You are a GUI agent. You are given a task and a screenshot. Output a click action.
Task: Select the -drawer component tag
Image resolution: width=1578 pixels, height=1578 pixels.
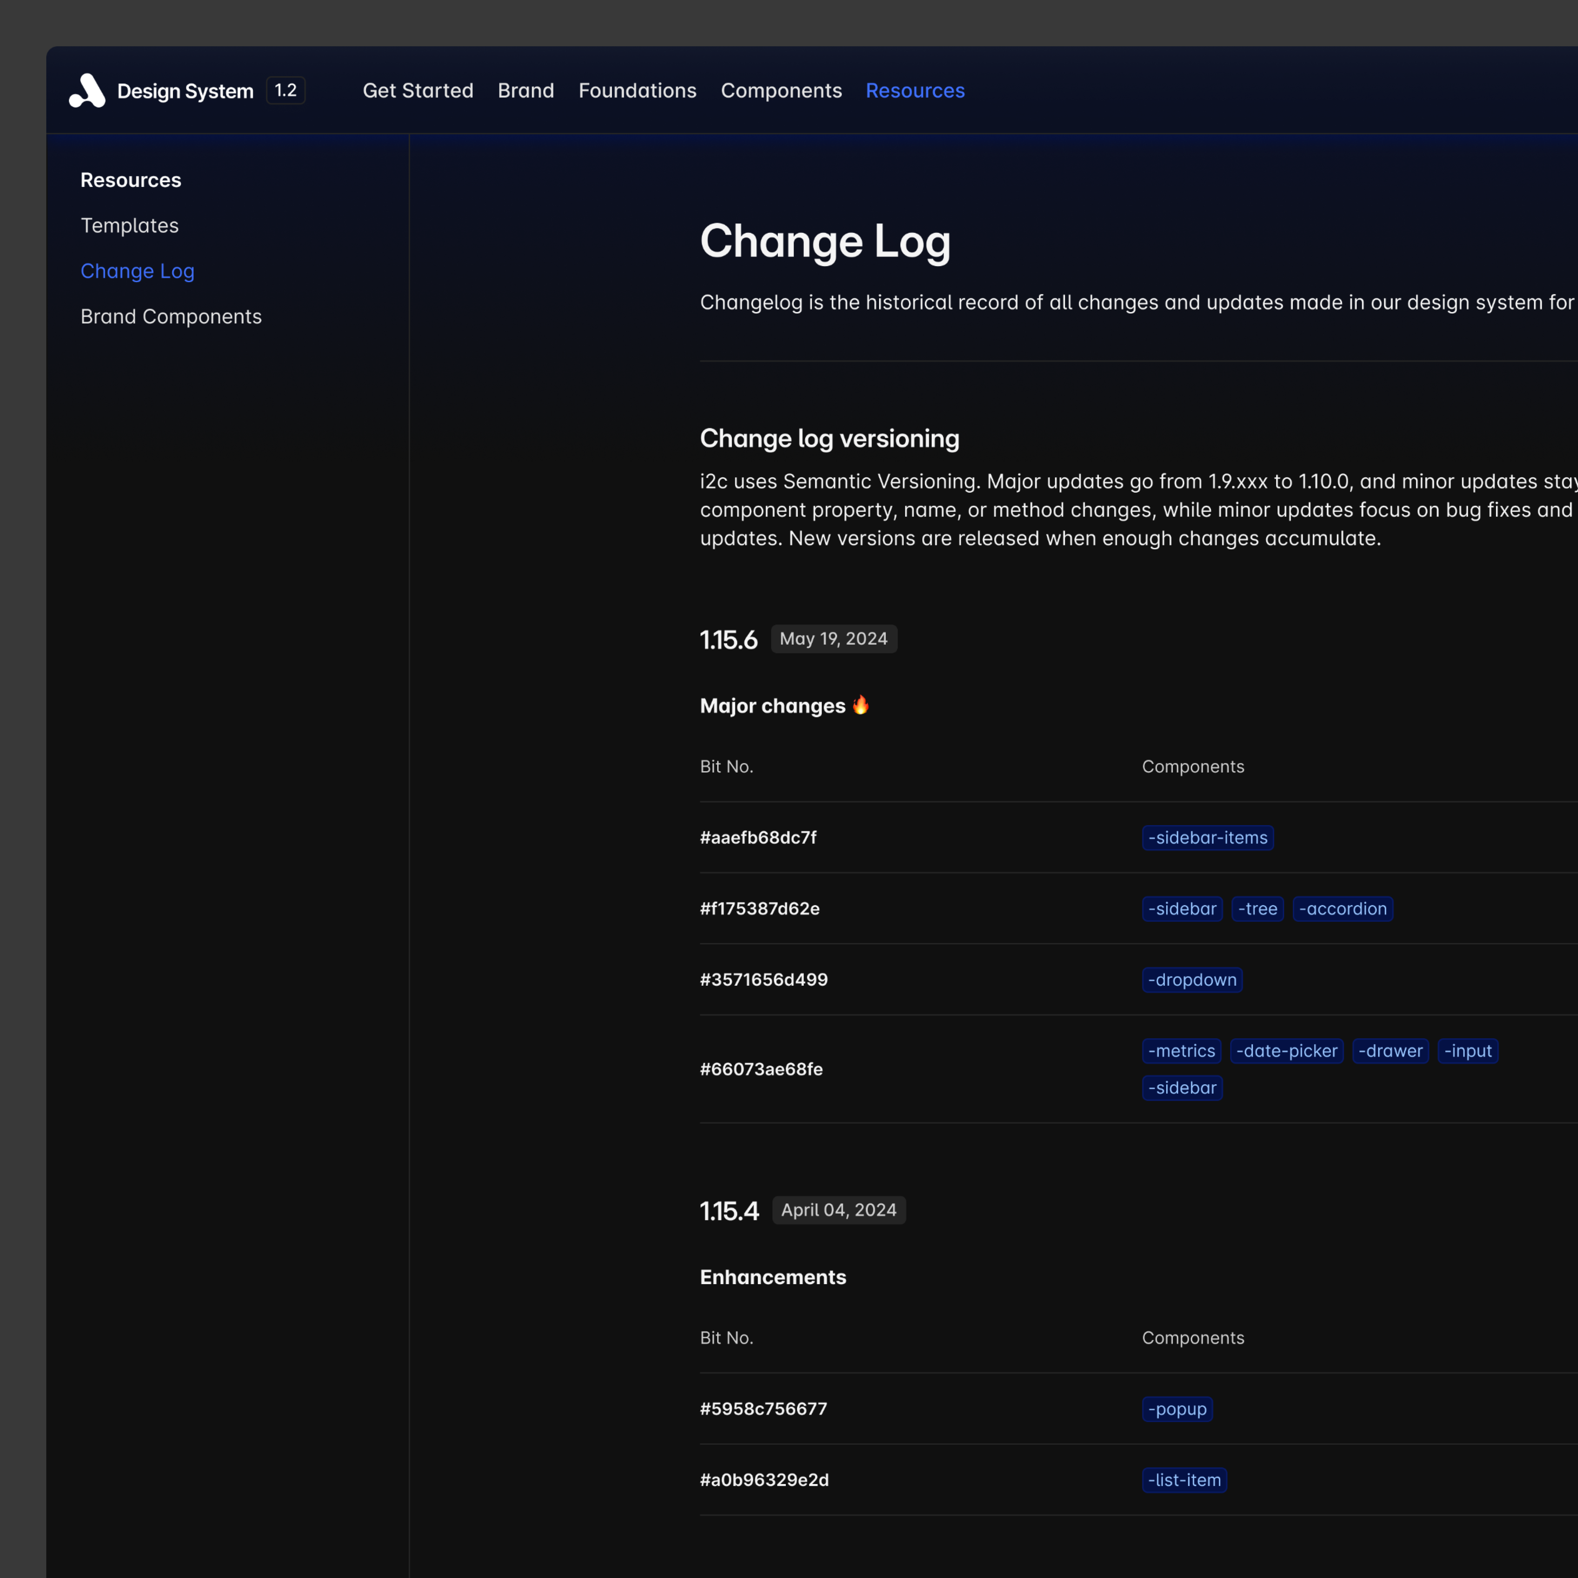[1390, 1051]
